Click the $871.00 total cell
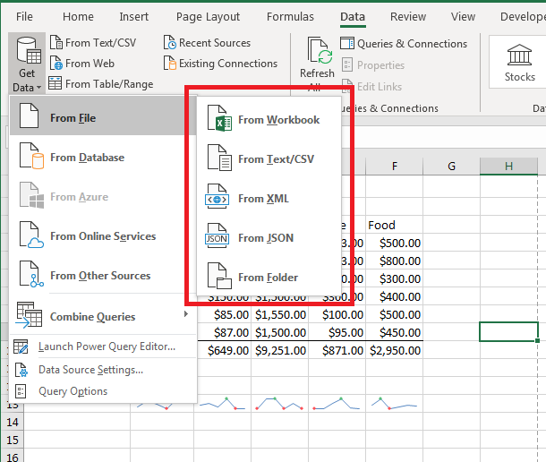This screenshot has width=546, height=462. (337, 350)
